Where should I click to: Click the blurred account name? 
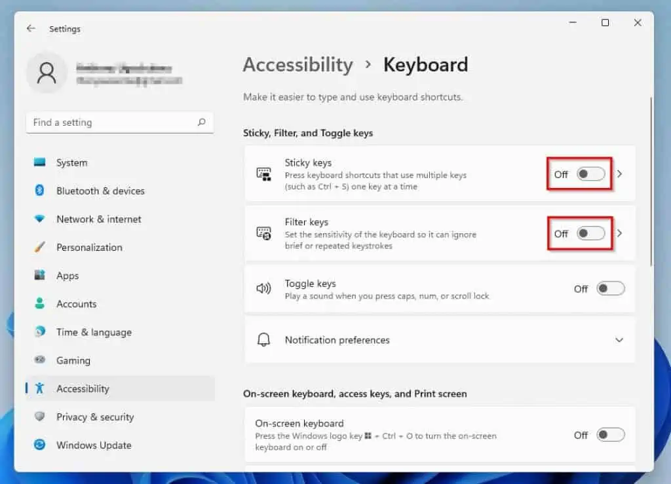pyautogui.click(x=124, y=68)
